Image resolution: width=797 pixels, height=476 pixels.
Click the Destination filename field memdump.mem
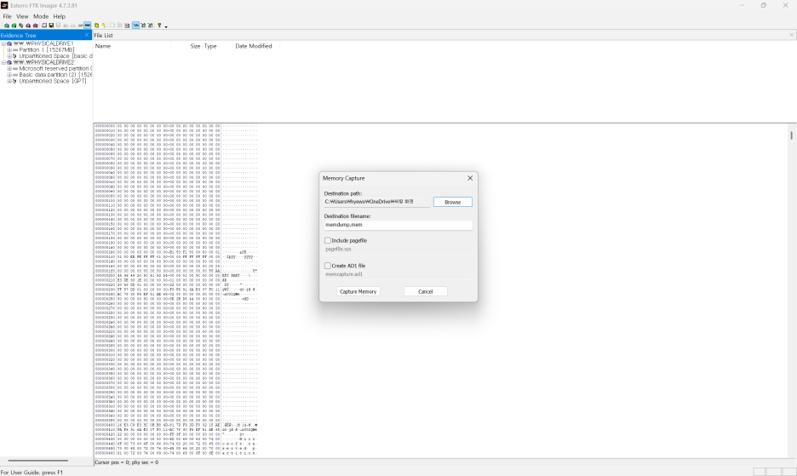click(x=398, y=225)
